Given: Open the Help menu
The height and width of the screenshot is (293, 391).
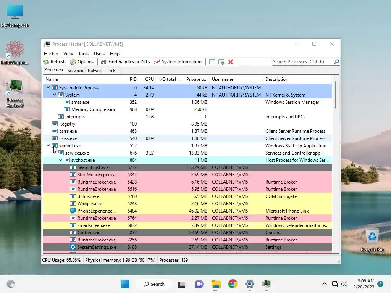Looking at the screenshot, I should click(x=115, y=53).
